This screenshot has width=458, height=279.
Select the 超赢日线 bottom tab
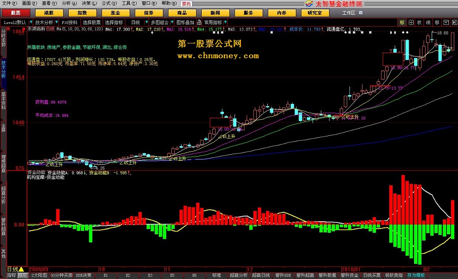point(261,275)
